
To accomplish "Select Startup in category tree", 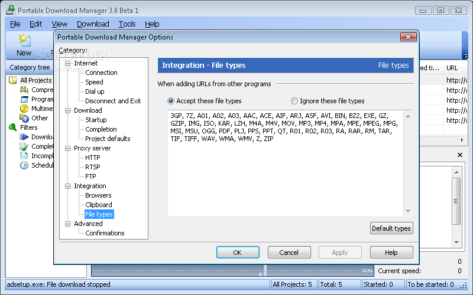I will tap(96, 120).
